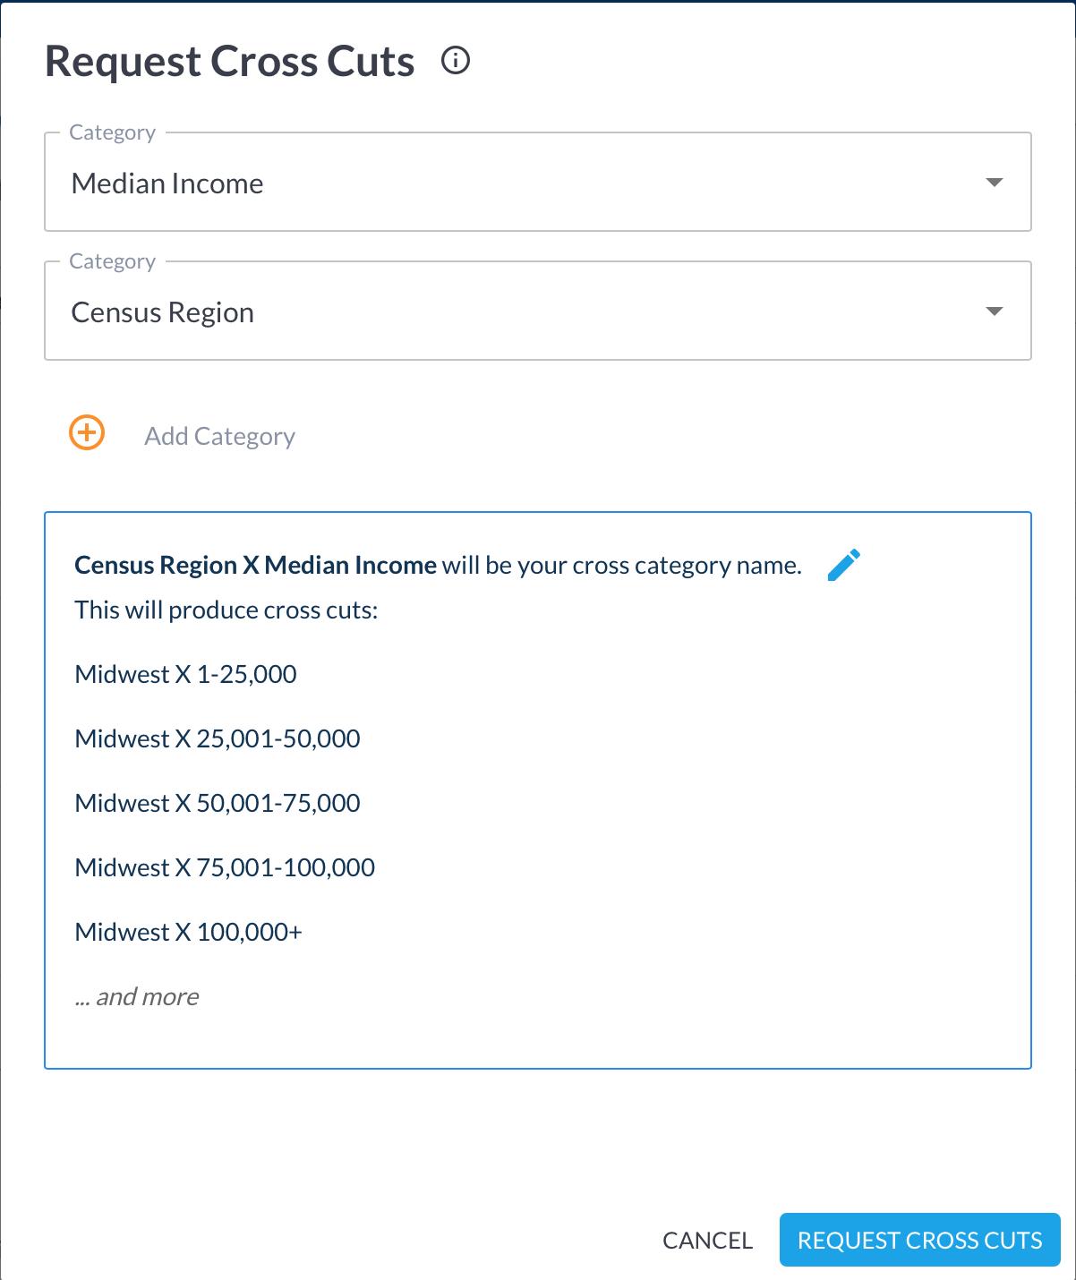Image resolution: width=1076 pixels, height=1280 pixels.
Task: Open the Census Region category dropdown
Action: point(537,311)
